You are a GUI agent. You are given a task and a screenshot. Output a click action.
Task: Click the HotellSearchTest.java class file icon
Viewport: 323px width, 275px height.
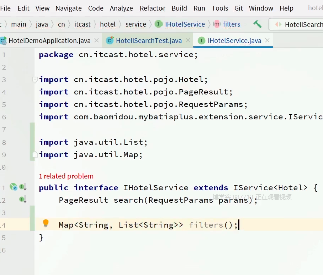coord(110,41)
